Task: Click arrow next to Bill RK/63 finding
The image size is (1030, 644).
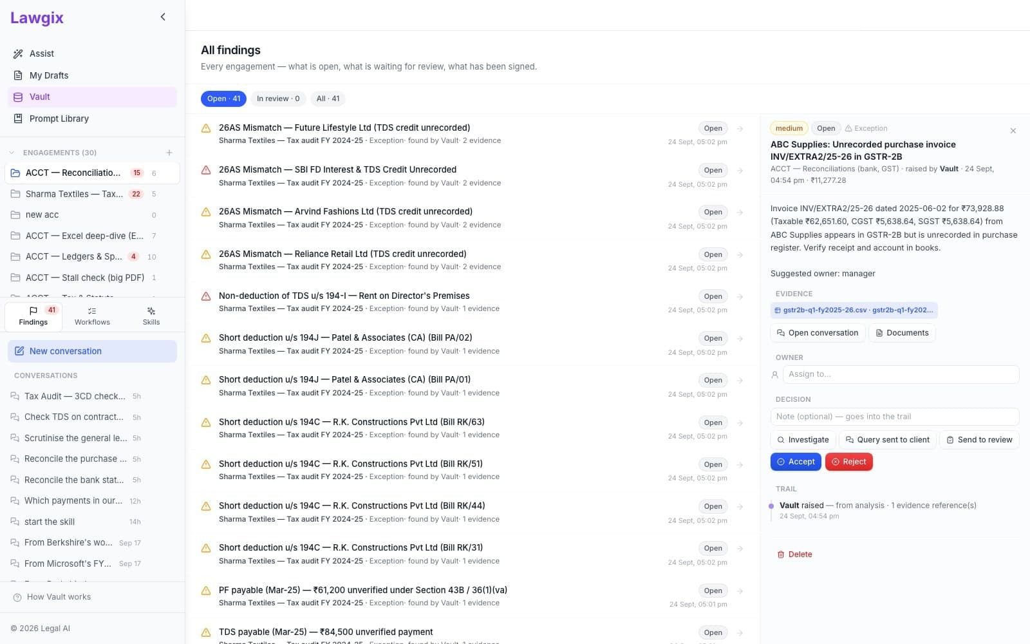Action: pyautogui.click(x=740, y=423)
